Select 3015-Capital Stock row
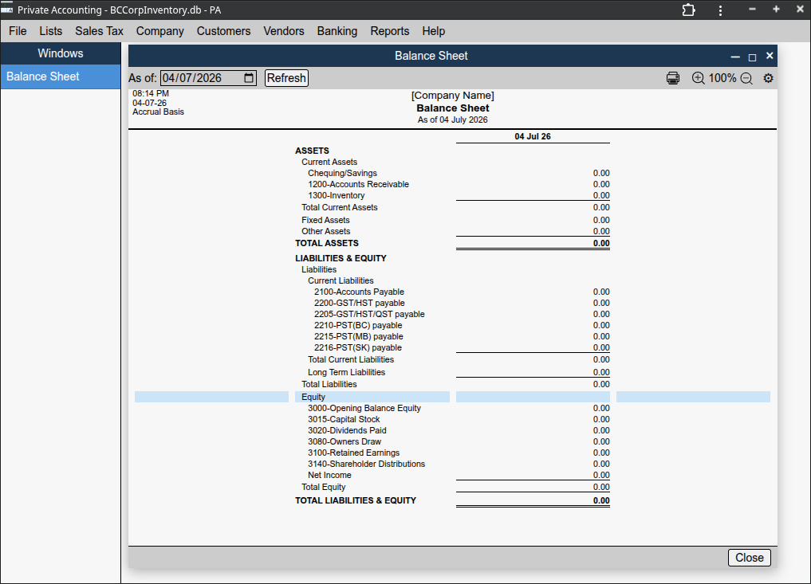The height and width of the screenshot is (584, 811). [x=453, y=420]
